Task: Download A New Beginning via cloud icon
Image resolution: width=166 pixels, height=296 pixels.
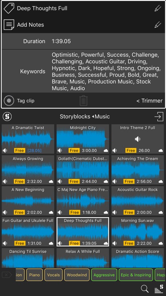Action: coord(51,212)
